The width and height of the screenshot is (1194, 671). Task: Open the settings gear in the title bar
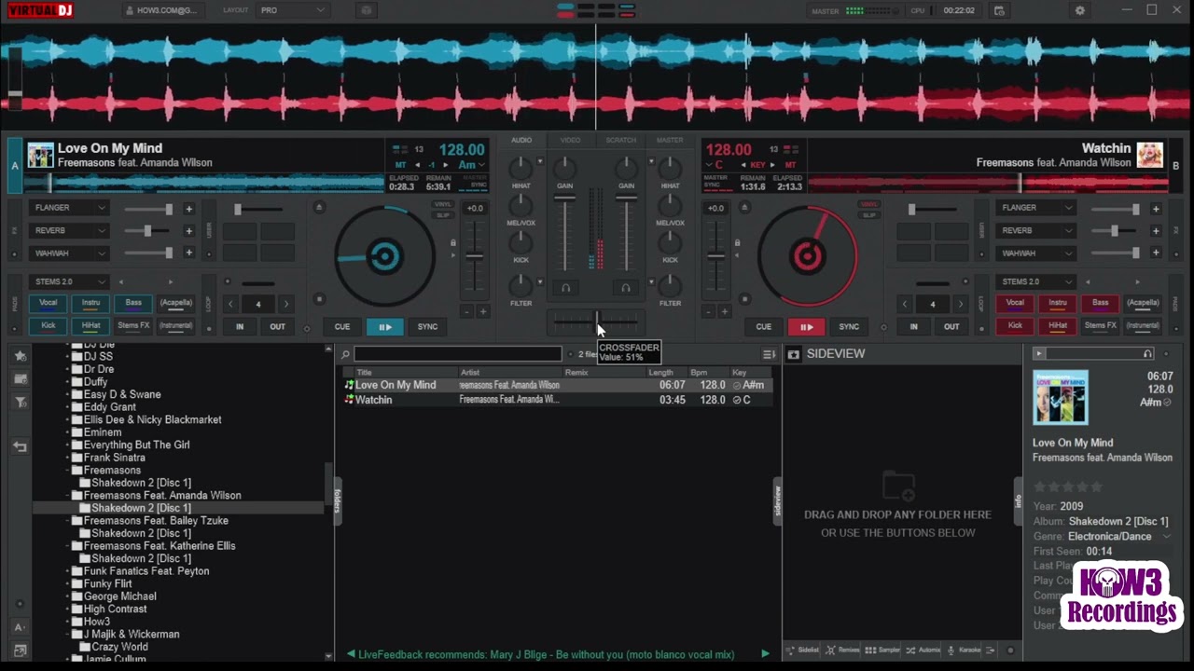coord(1080,10)
